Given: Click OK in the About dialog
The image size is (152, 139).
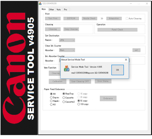Looking at the screenshot, I should (117, 70).
